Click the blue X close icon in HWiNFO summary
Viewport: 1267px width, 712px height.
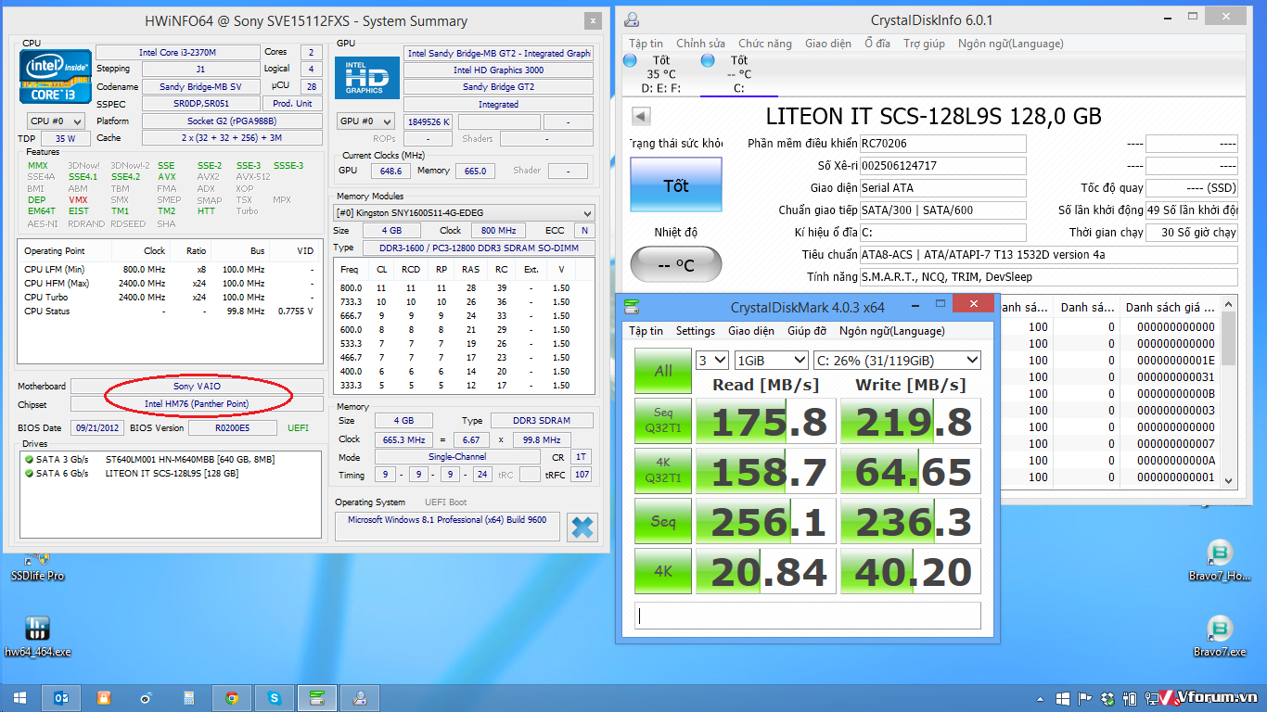coord(582,527)
